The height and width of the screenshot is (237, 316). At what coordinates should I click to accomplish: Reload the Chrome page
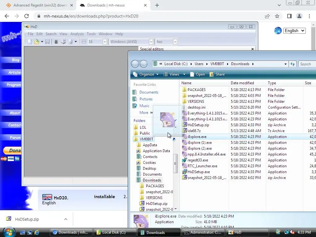(27, 16)
